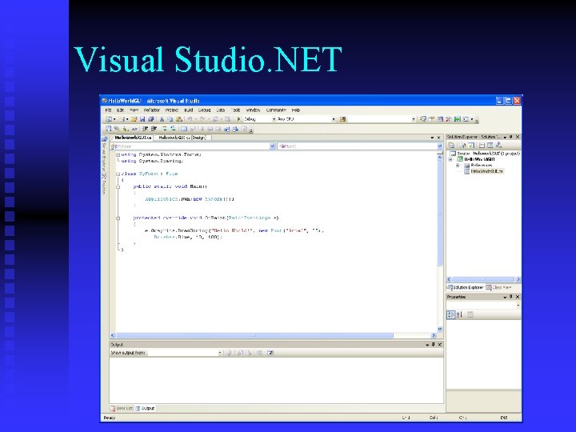The width and height of the screenshot is (576, 432).
Task: Open Toolbox icon in main toolbar
Action: 449,119
